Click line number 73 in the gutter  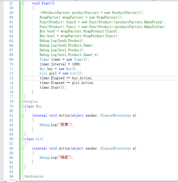[x=11, y=78]
